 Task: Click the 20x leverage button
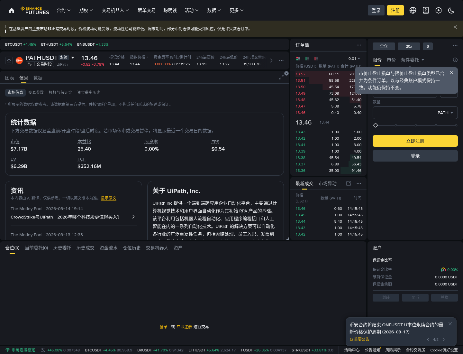tap(409, 46)
